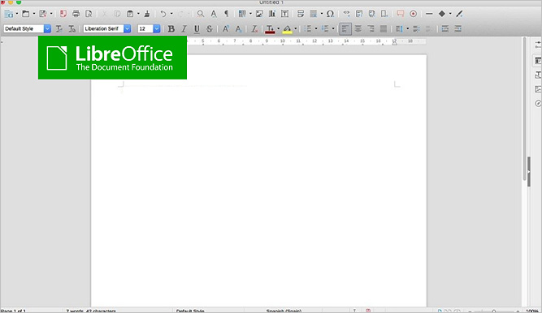This screenshot has height=313, width=542.
Task: Align text left
Action: [345, 29]
